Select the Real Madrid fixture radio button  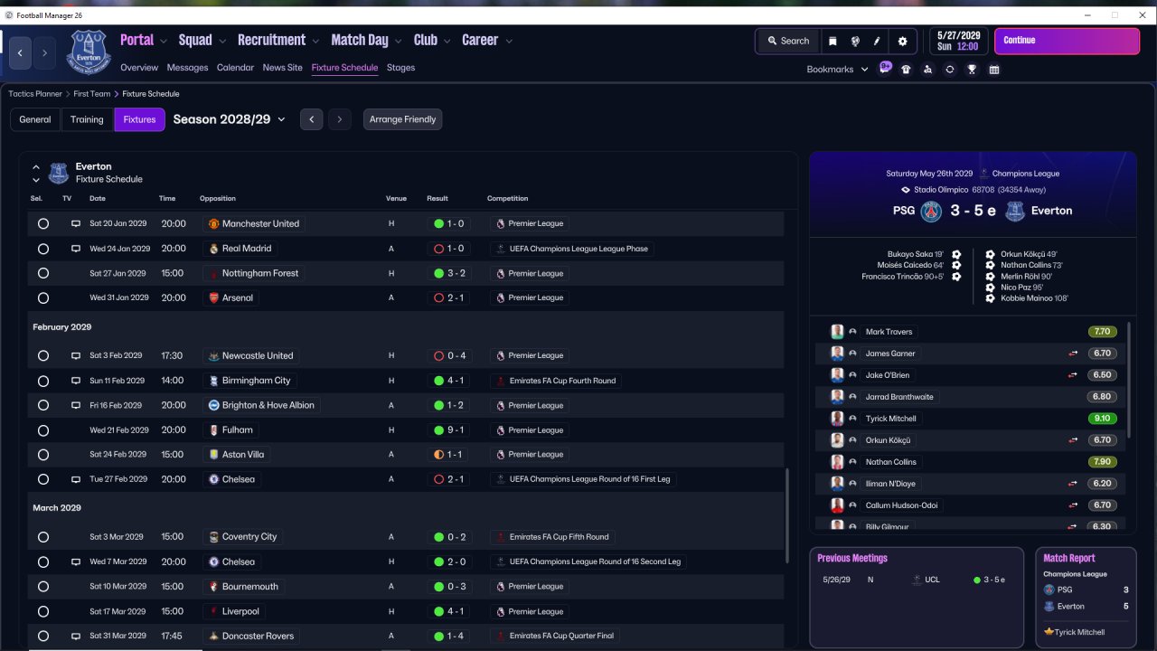coord(43,249)
